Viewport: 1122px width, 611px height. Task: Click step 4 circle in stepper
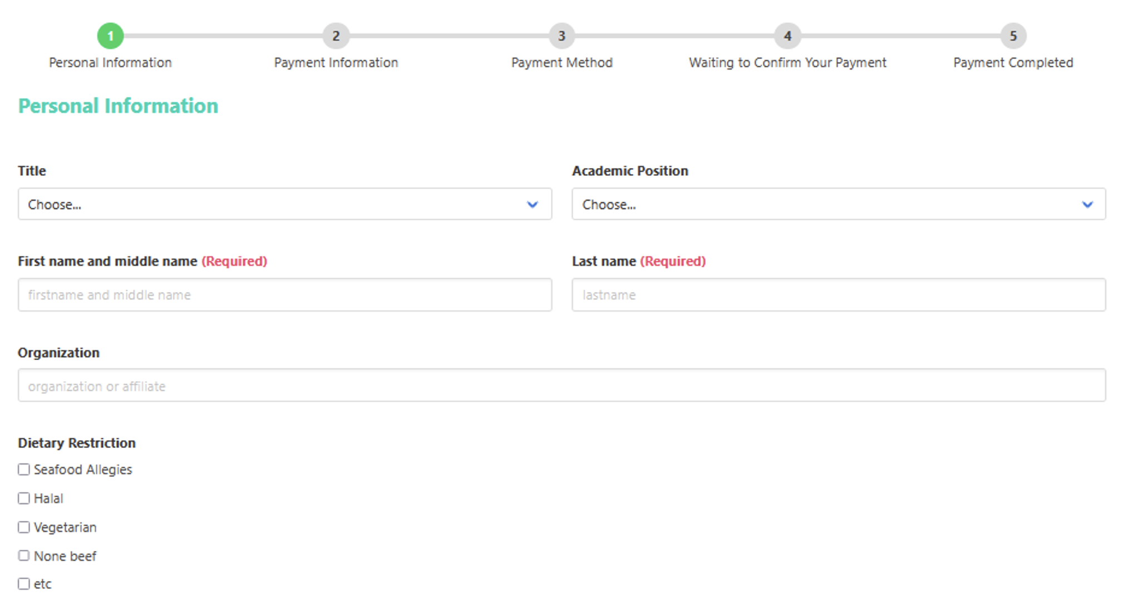pos(788,36)
